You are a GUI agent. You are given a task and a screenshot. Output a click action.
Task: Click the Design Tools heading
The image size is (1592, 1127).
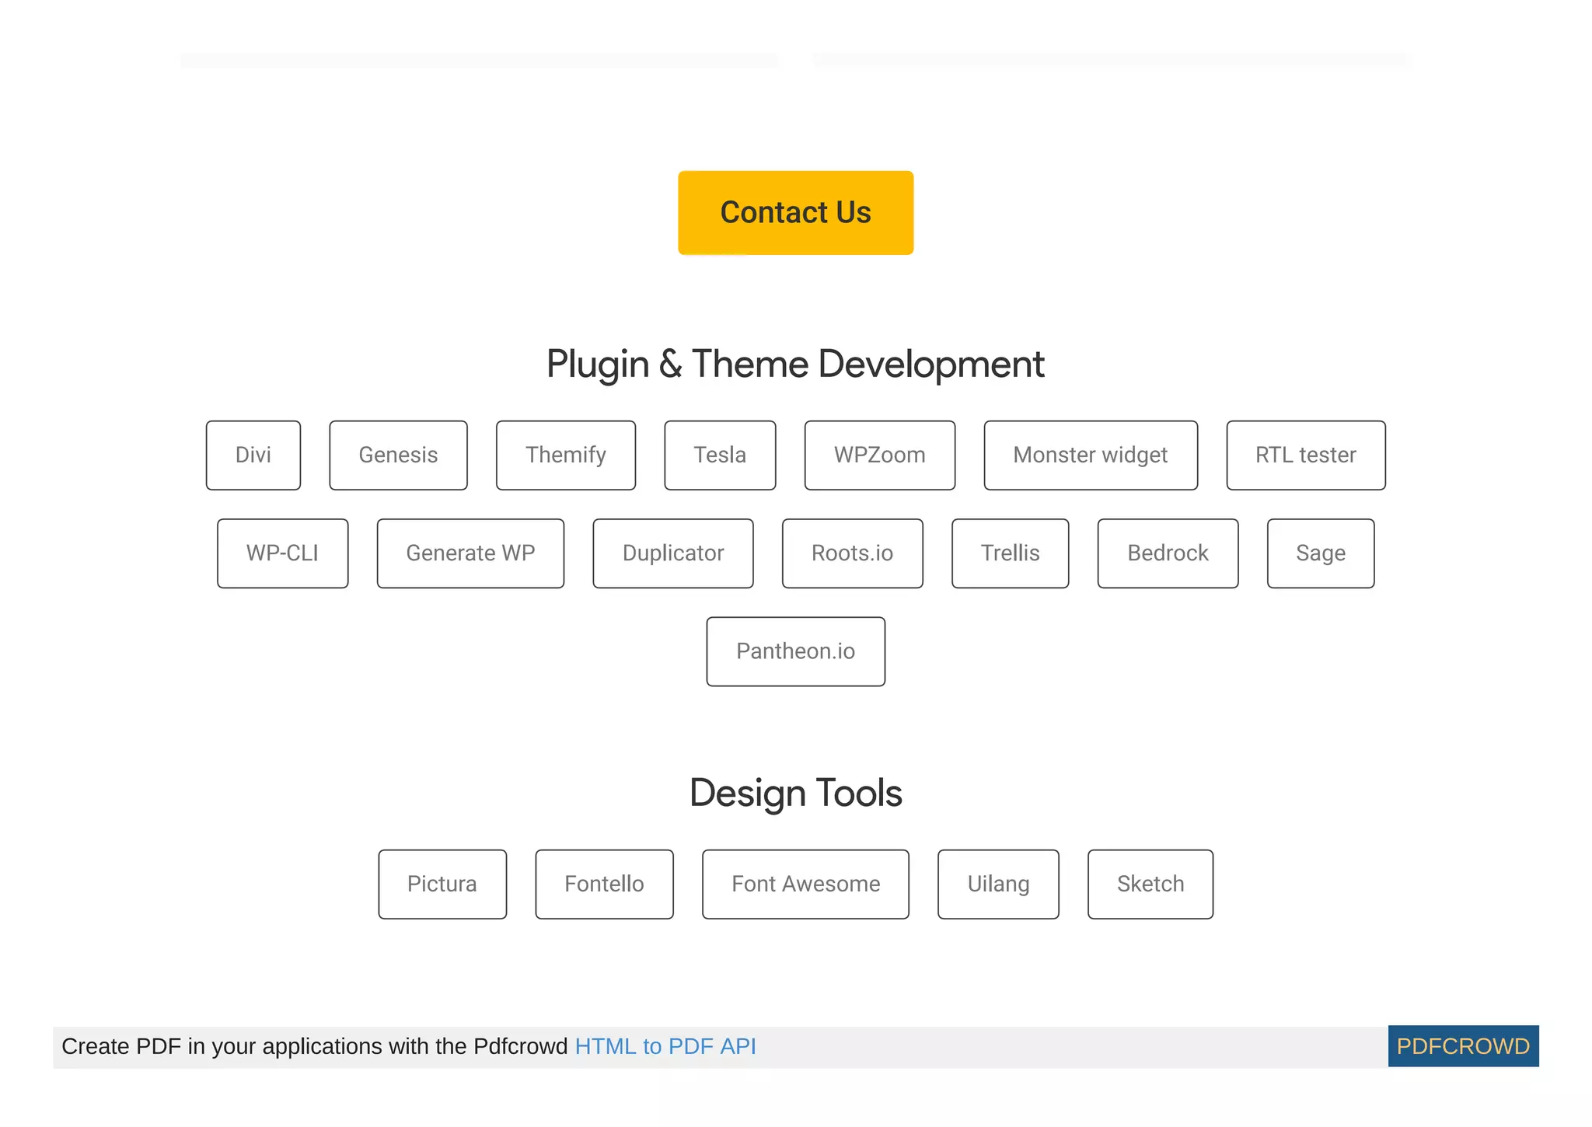pos(795,793)
